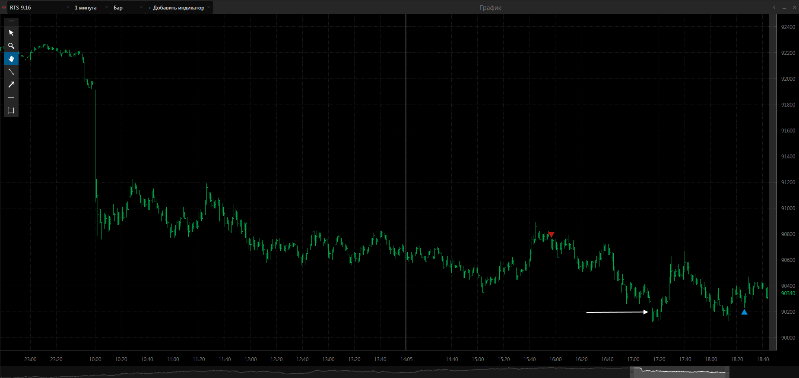Image resolution: width=799 pixels, height=378 pixels.
Task: Select the magnifier zoom tool
Action: pyautogui.click(x=11, y=46)
